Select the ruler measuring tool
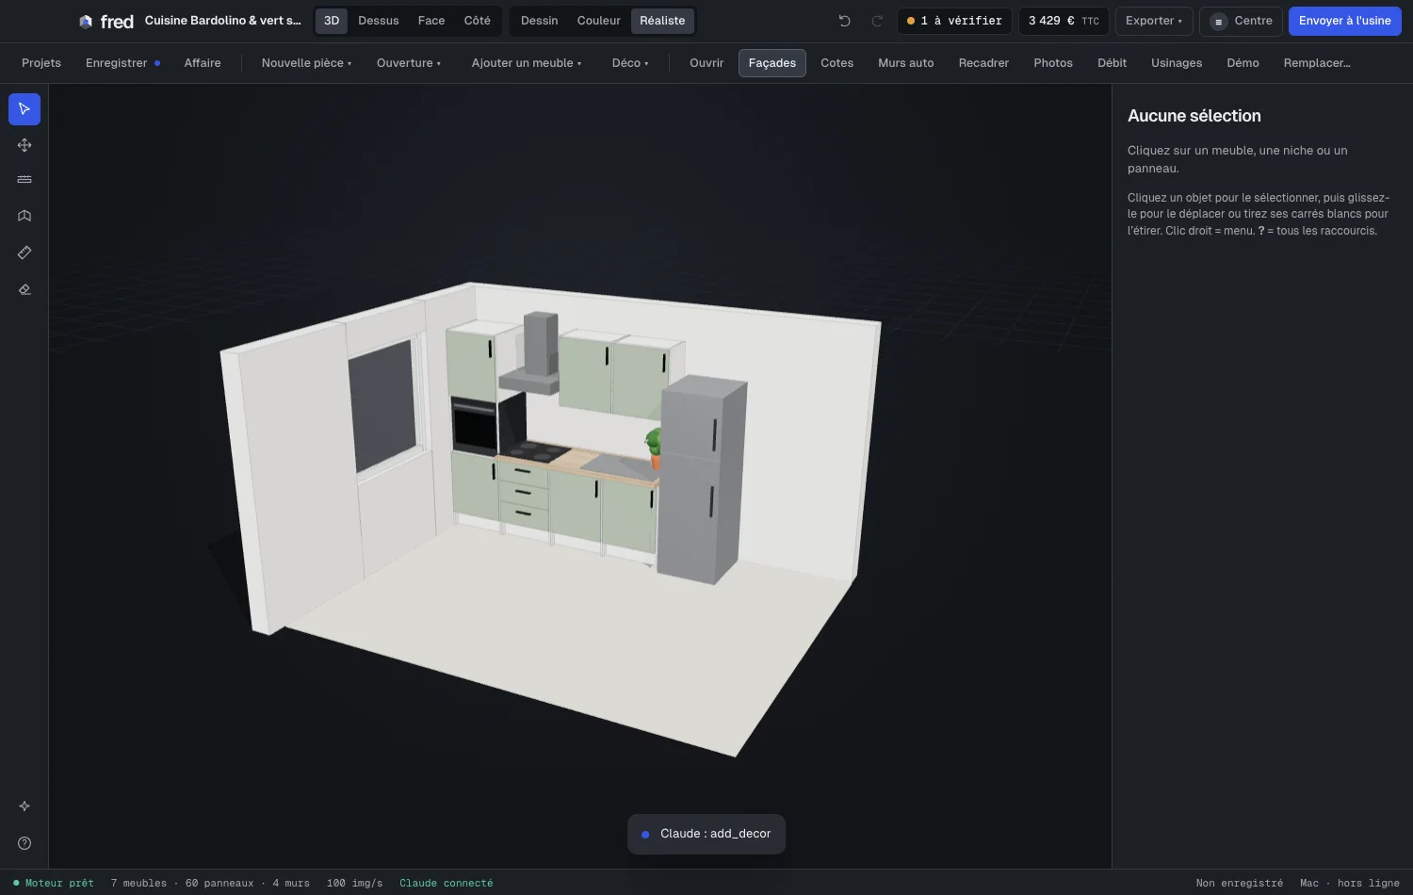Screen dimensions: 1413x895 (x=24, y=252)
